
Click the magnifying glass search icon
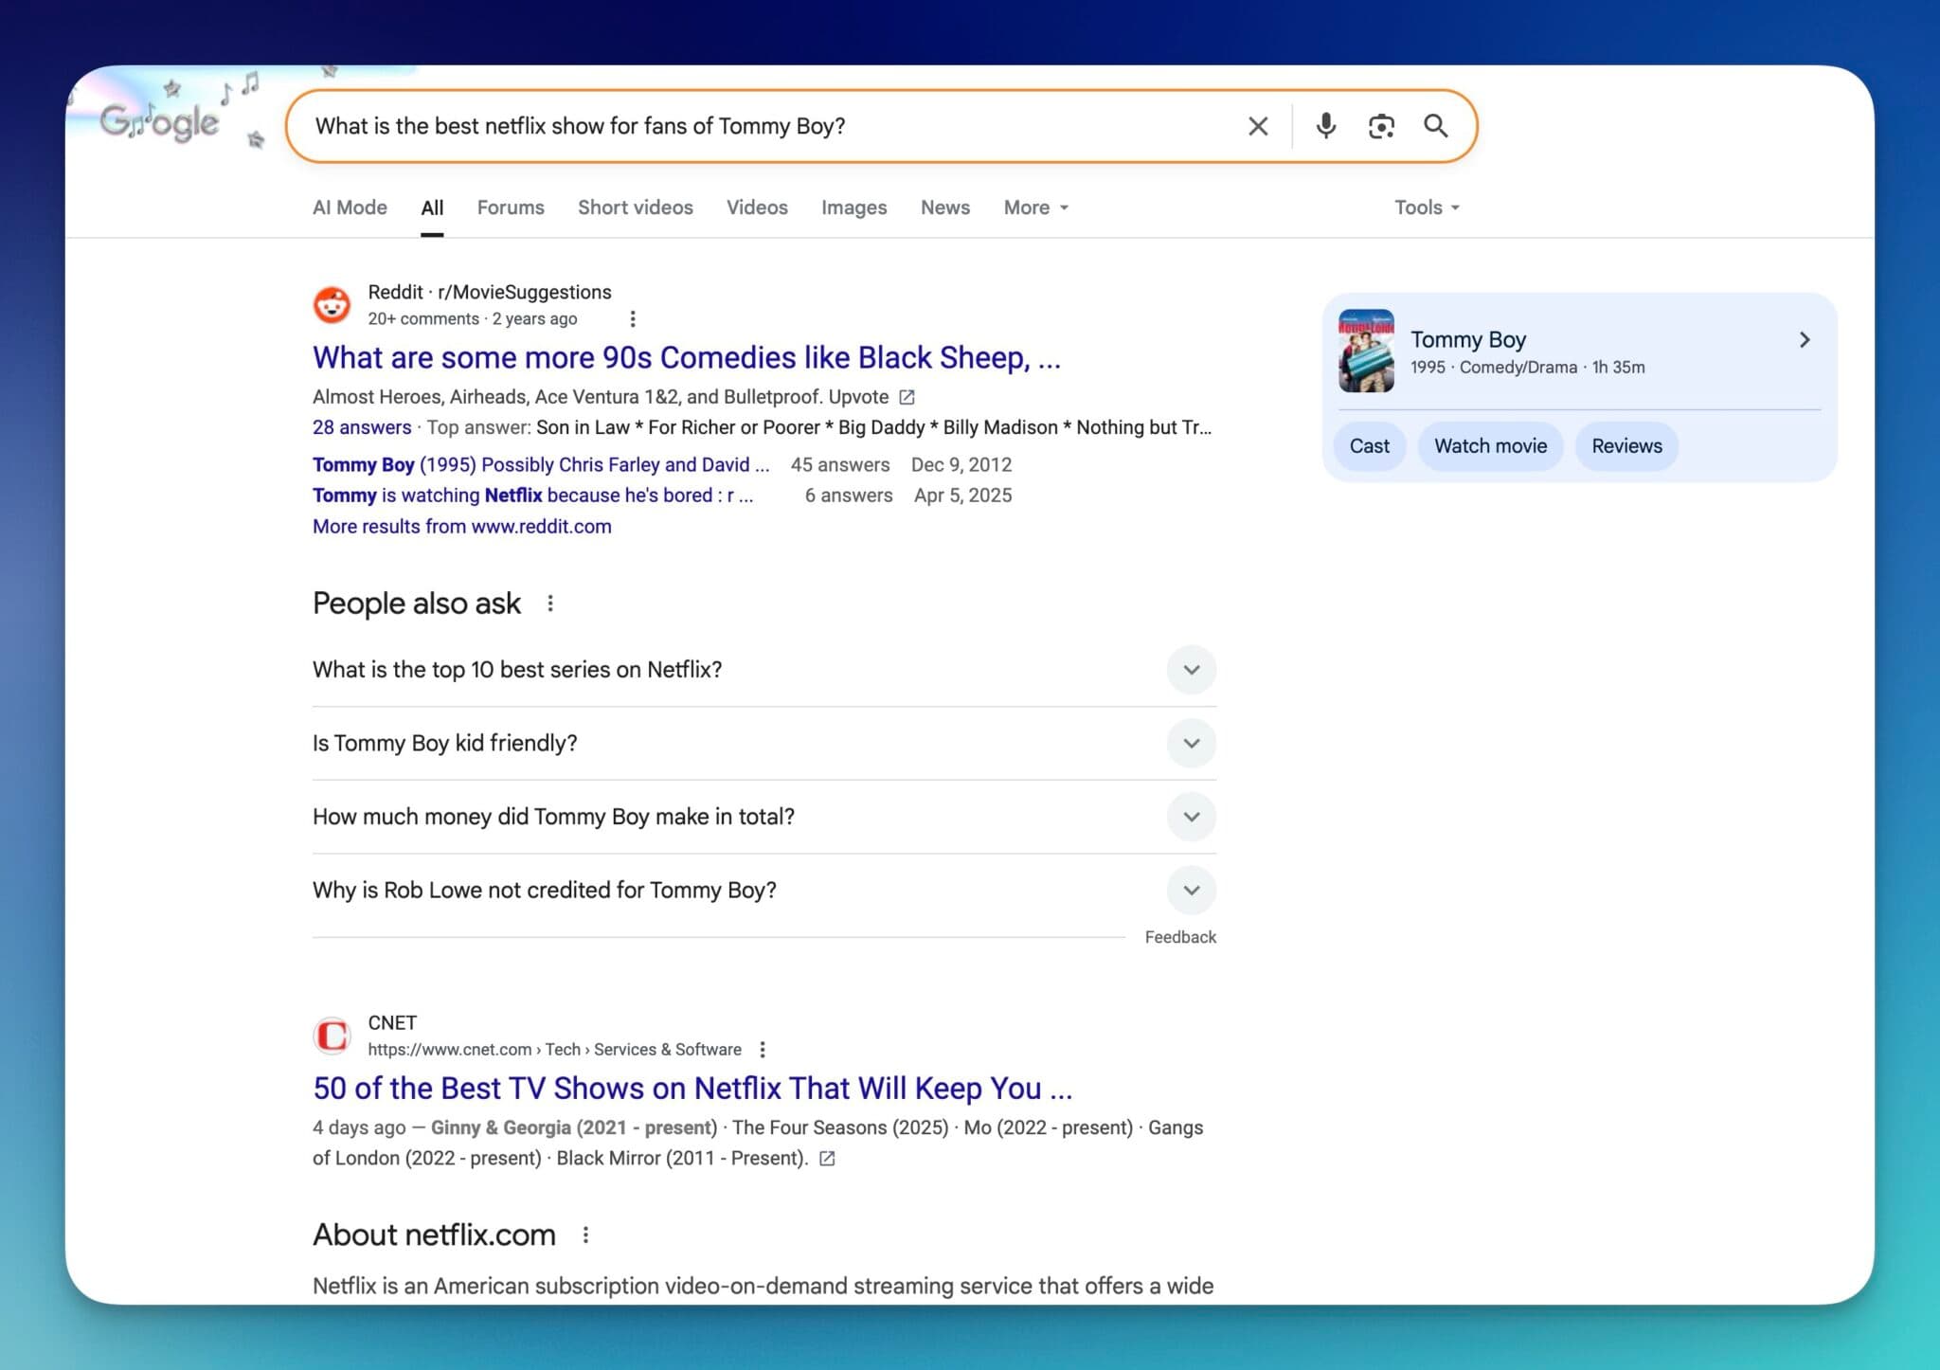pos(1435,126)
